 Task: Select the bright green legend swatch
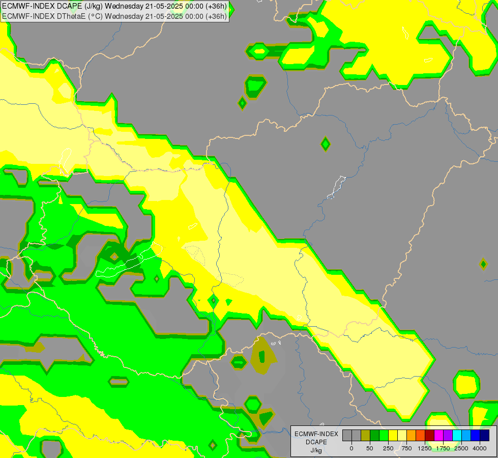[x=384, y=435]
